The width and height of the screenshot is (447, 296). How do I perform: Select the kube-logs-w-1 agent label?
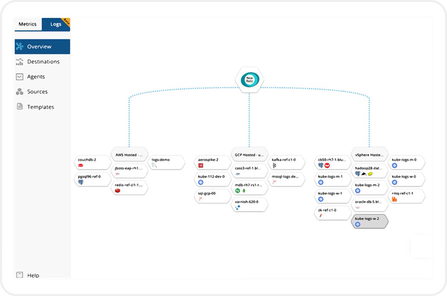pos(330,193)
